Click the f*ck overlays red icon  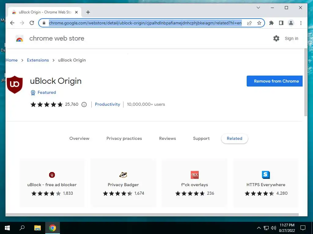pos(195,175)
